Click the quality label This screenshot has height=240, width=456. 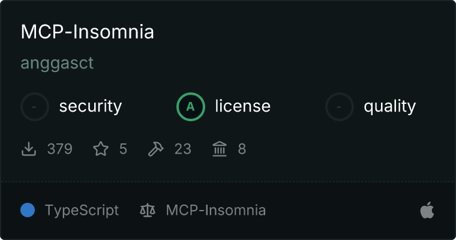point(389,107)
